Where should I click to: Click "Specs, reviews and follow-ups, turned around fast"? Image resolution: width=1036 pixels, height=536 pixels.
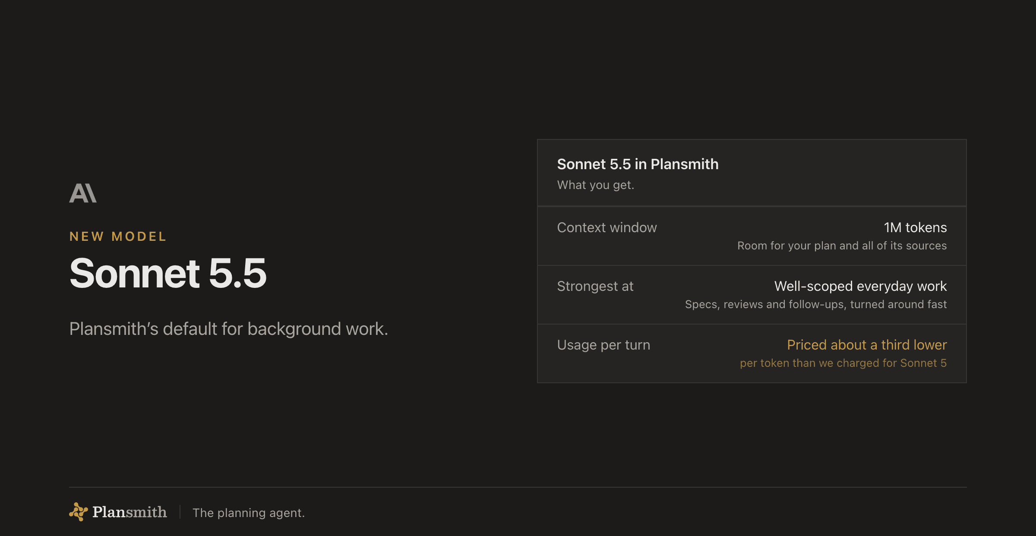(x=816, y=304)
